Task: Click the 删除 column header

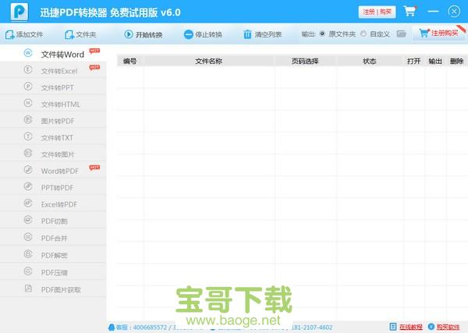Action: point(456,61)
